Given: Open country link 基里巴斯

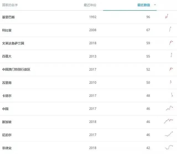Looking at the screenshot, I should 8,17.
